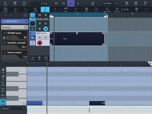152x114 pixels.
Task: Open the 1/16 quantize value dropdown
Action: pyautogui.click(x=125, y=9)
